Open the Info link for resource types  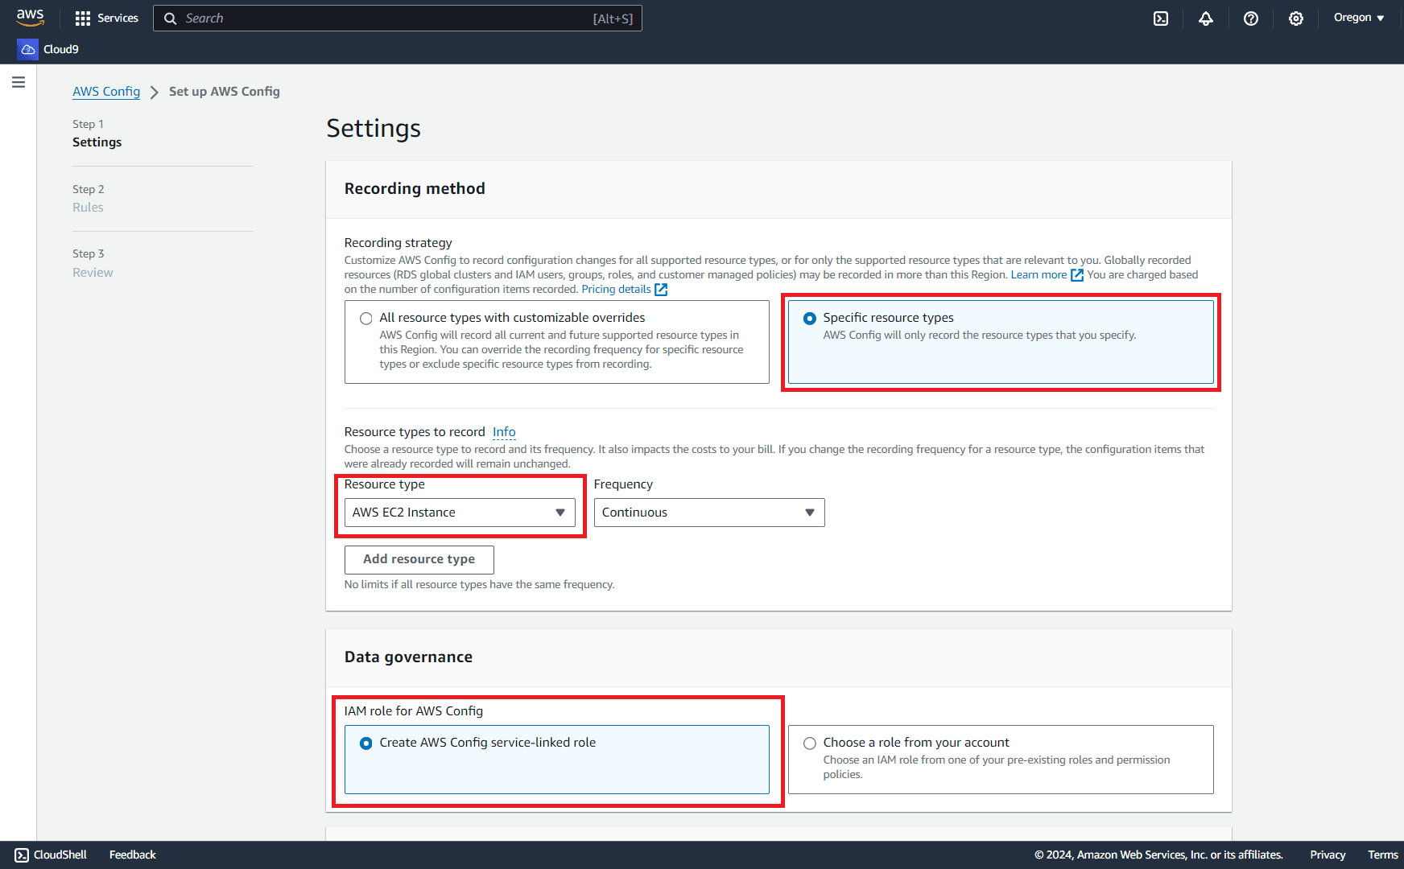[504, 432]
